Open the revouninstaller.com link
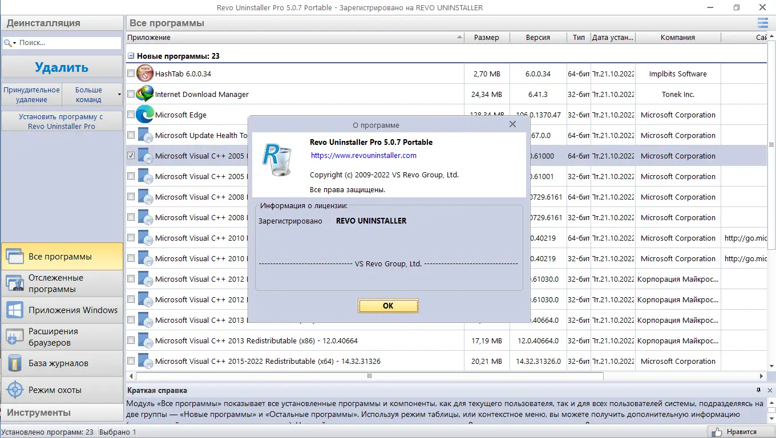 coord(363,155)
